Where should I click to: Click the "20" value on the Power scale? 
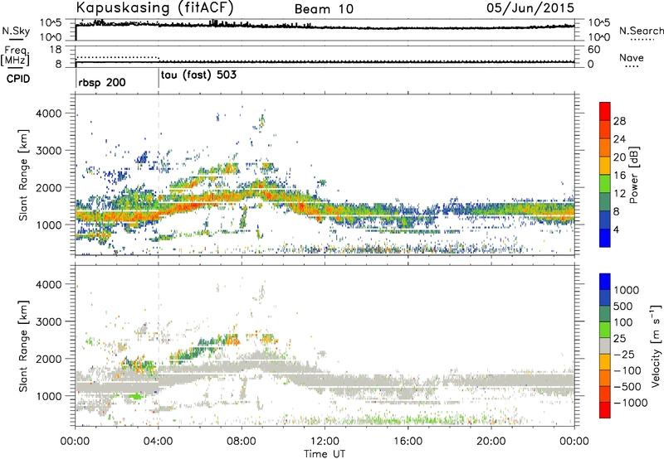(x=619, y=157)
